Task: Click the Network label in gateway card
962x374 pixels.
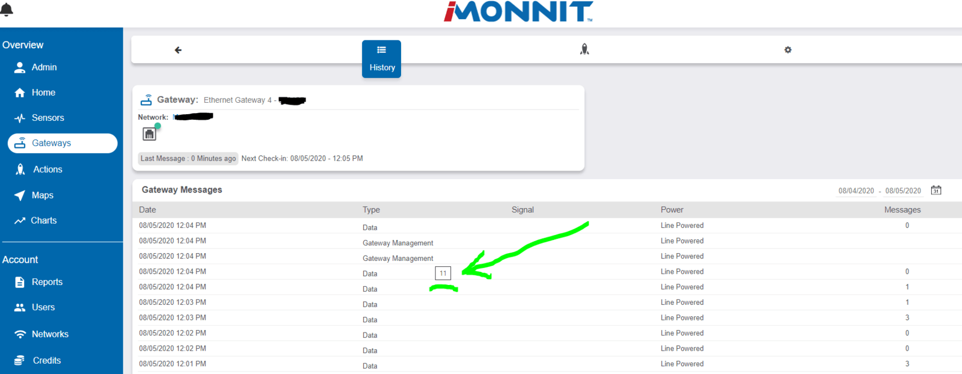Action: 153,117
